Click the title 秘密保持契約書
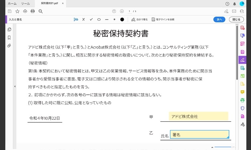 121,34
